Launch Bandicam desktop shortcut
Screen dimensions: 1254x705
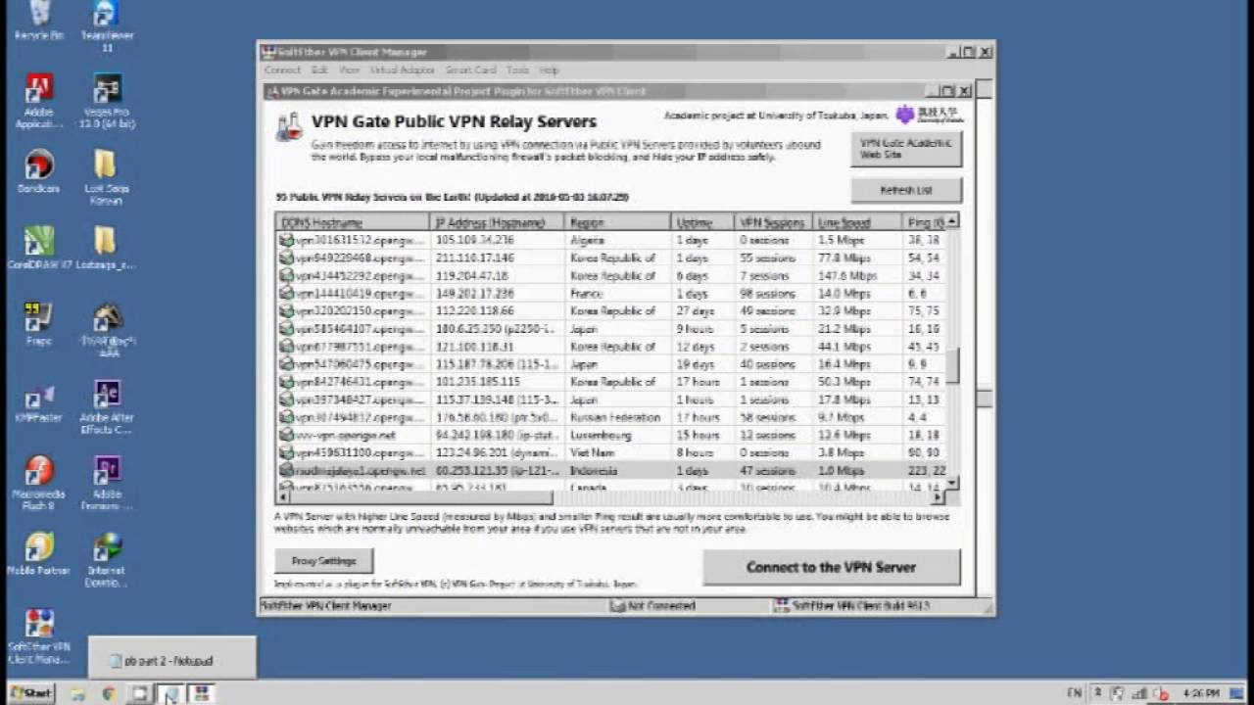(x=39, y=172)
